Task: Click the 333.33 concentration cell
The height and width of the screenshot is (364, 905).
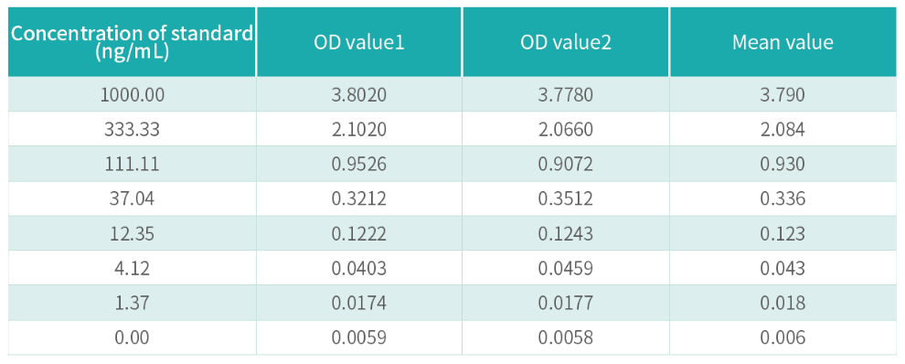Action: (133, 129)
